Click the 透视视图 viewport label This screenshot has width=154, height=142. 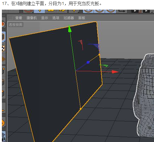click(16, 25)
